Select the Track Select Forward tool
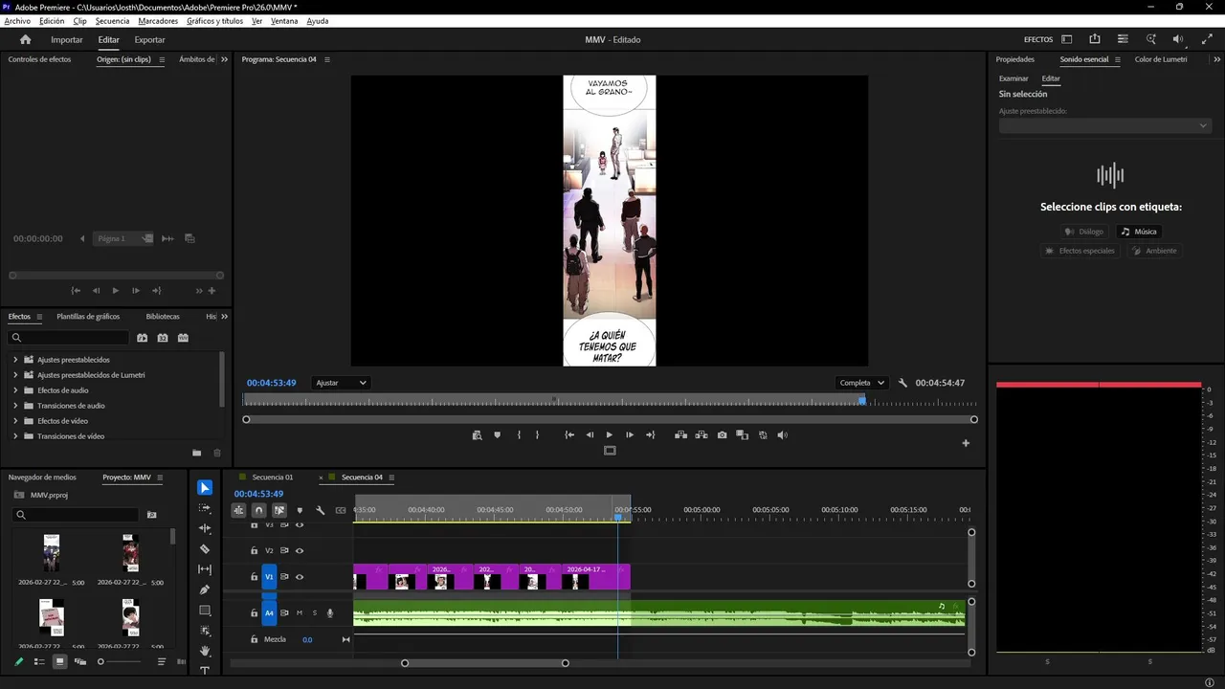Viewport: 1225px width, 689px height. [205, 508]
